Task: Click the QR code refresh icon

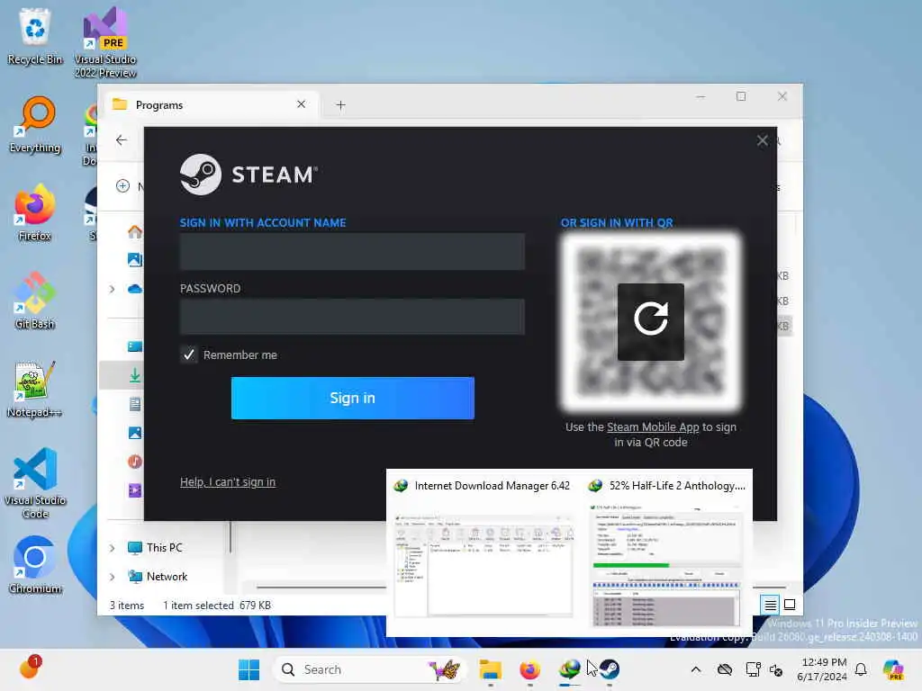Action: click(650, 321)
